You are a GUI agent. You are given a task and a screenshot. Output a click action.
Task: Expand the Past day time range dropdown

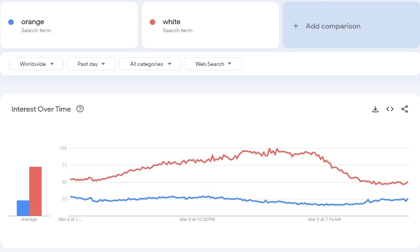click(x=91, y=64)
